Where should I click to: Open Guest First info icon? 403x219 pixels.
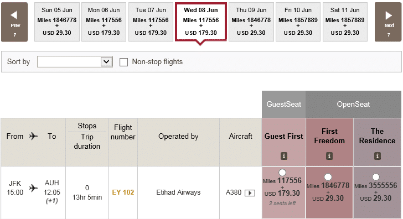pyautogui.click(x=284, y=156)
